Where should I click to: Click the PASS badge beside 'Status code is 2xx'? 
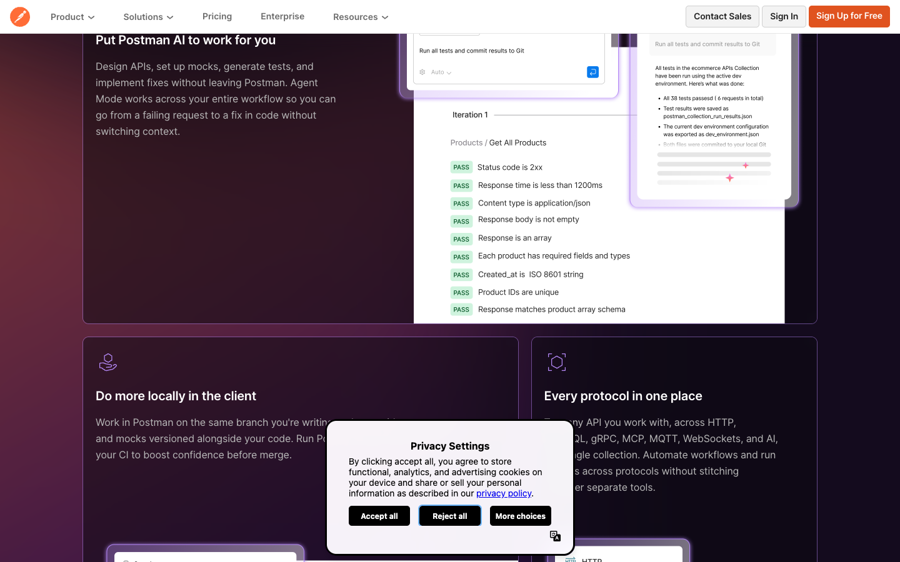point(461,167)
